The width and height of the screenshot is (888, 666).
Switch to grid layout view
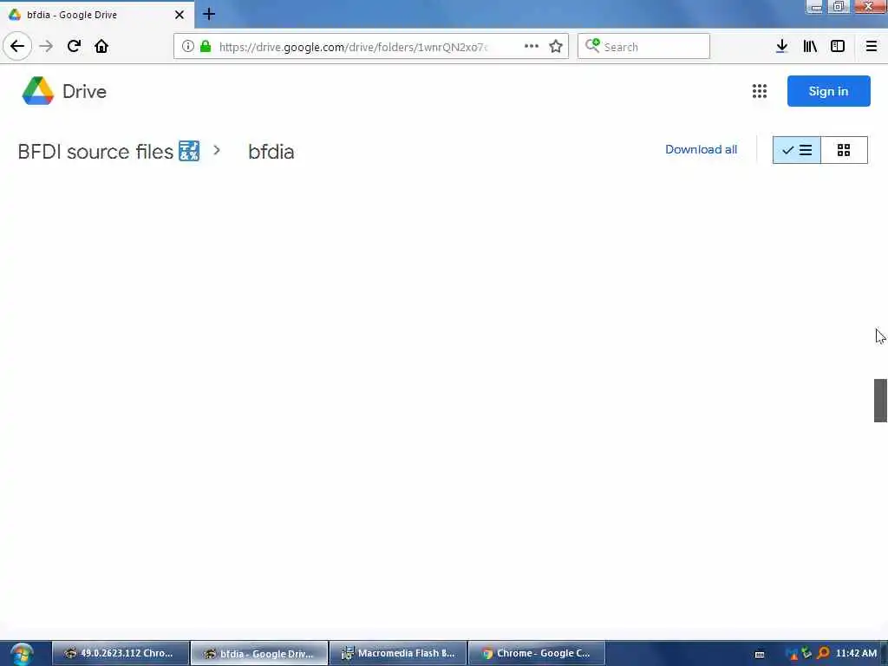[x=844, y=150]
